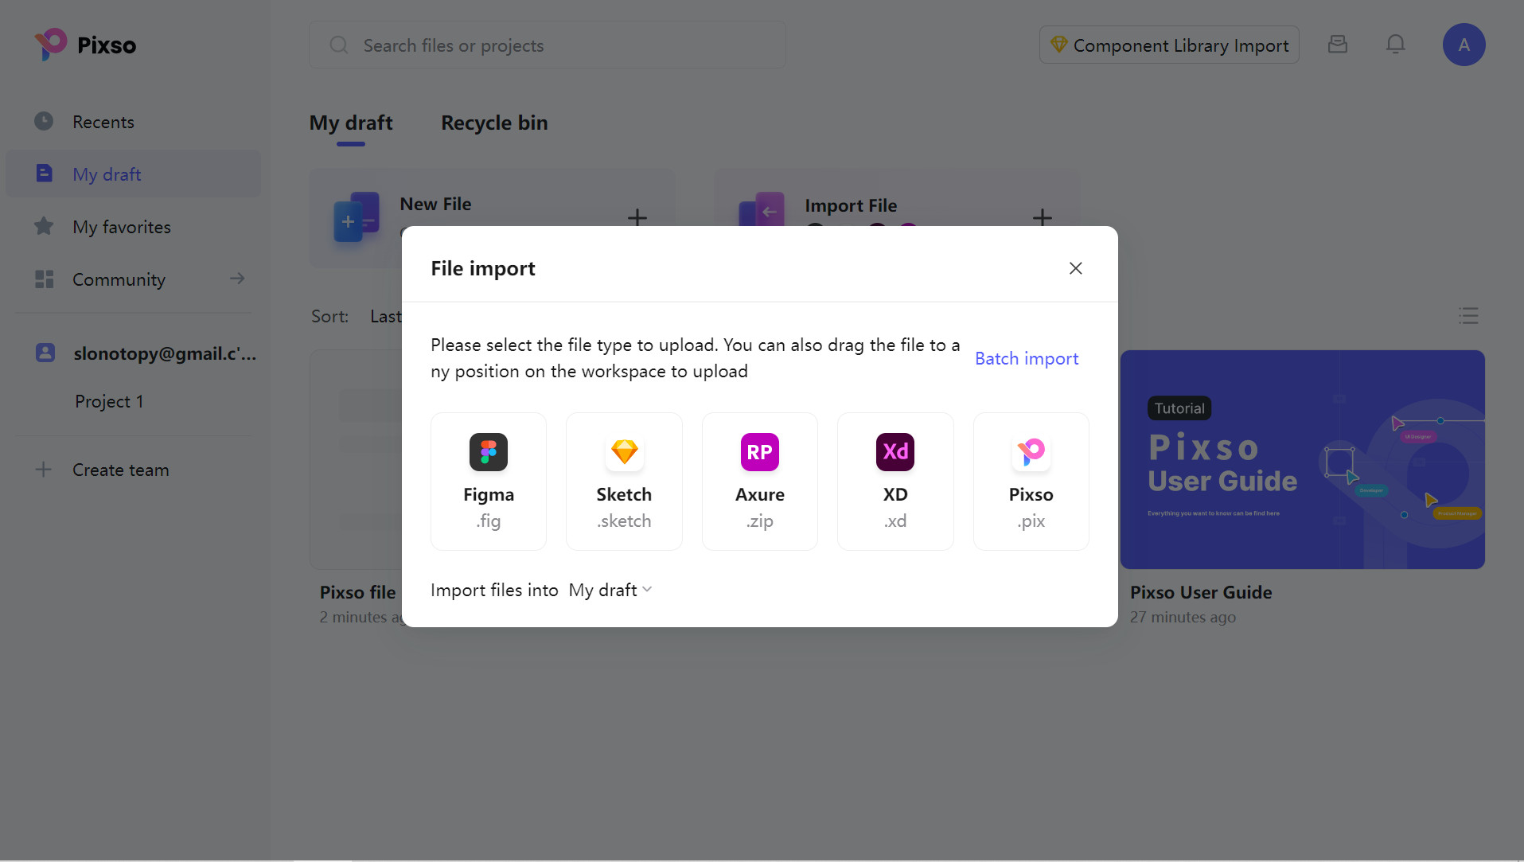
Task: Open the Pixso User Guide thumbnail
Action: [1302, 459]
